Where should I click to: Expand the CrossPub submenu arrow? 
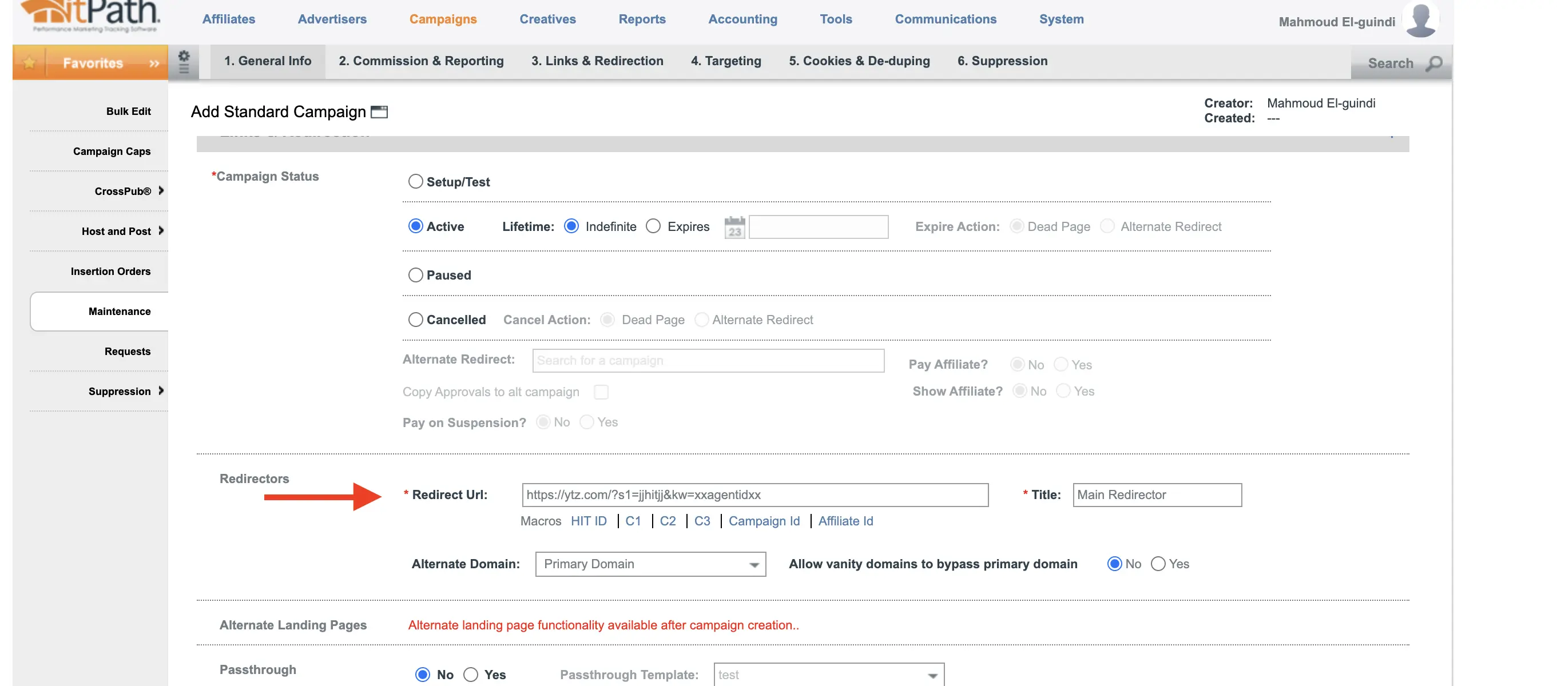(x=161, y=191)
